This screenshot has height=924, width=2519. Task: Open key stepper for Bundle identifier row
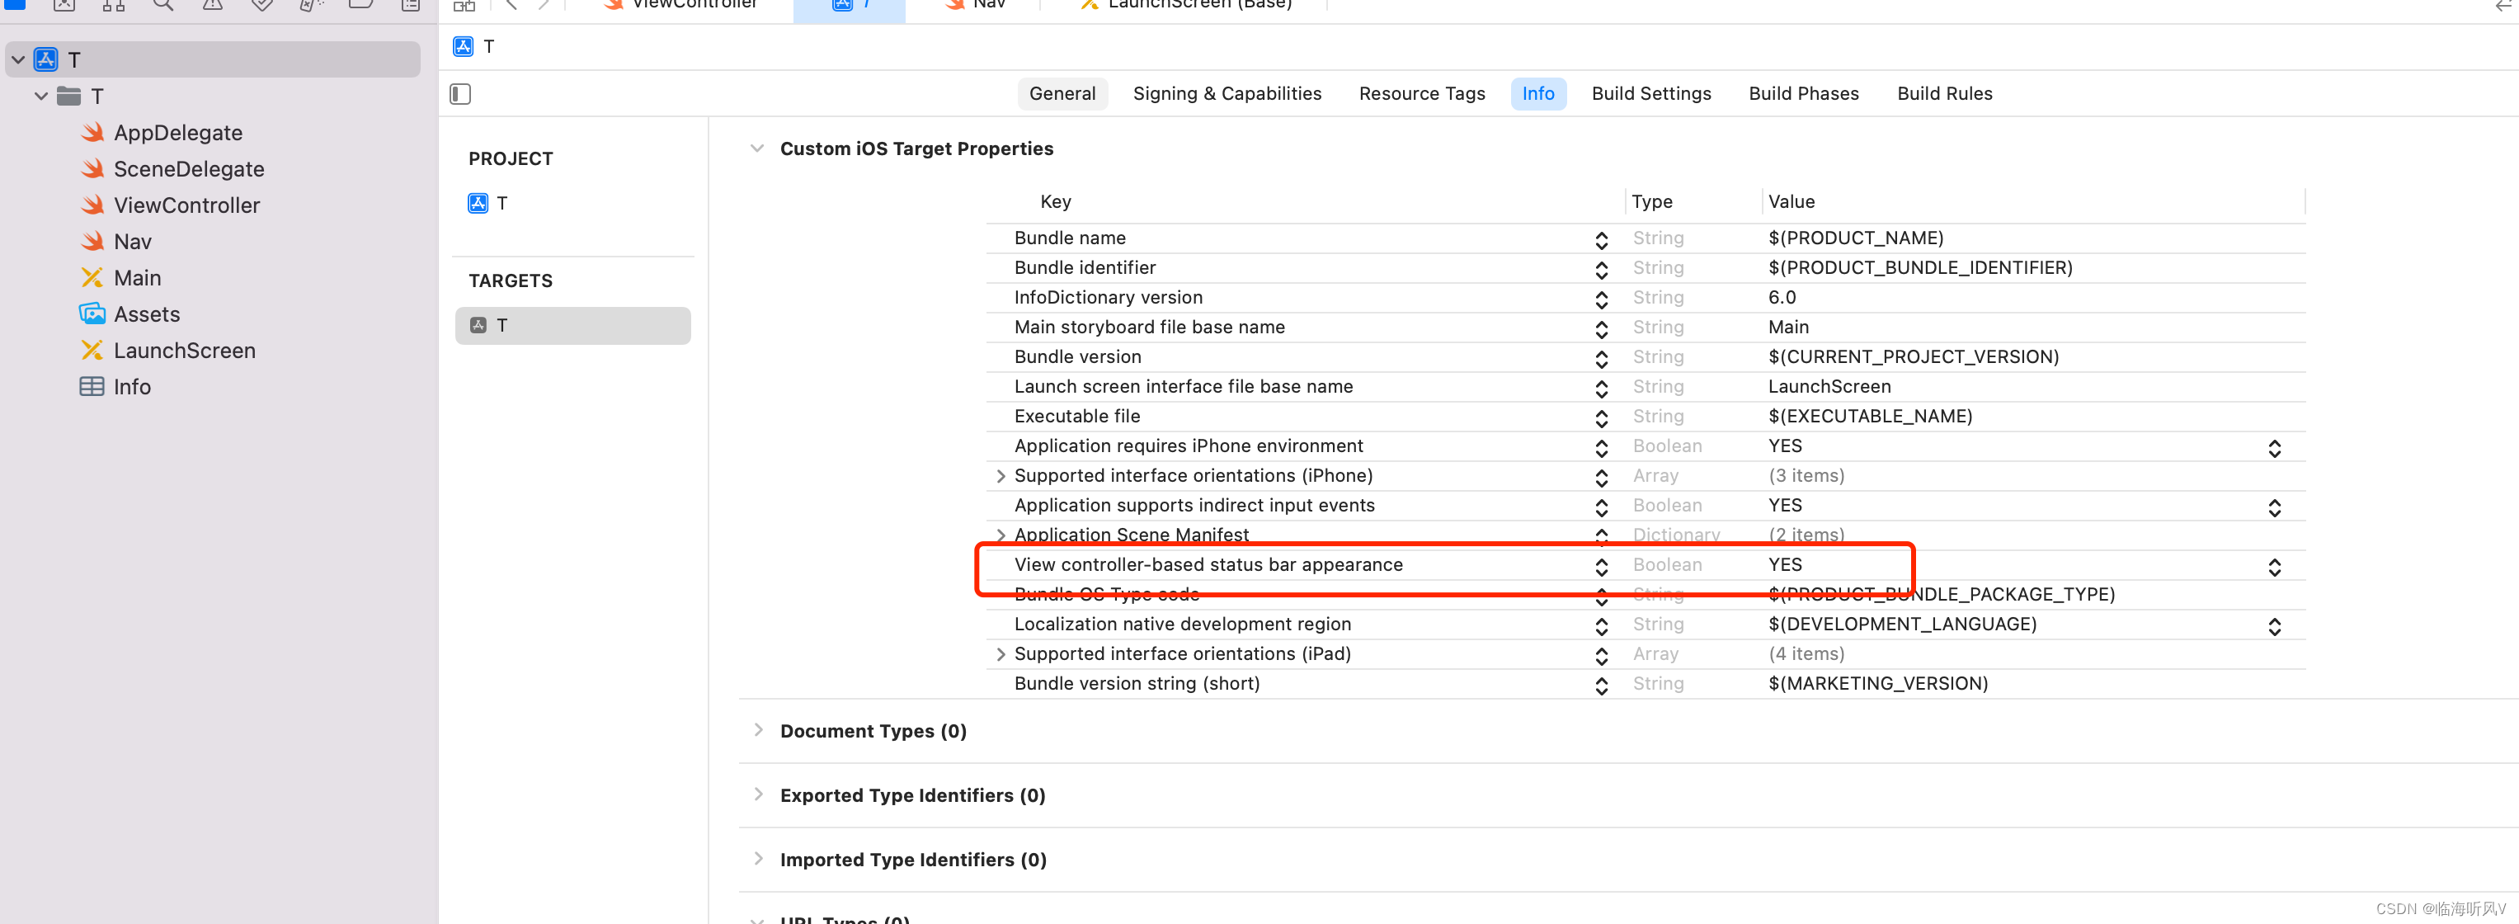pyautogui.click(x=1601, y=269)
